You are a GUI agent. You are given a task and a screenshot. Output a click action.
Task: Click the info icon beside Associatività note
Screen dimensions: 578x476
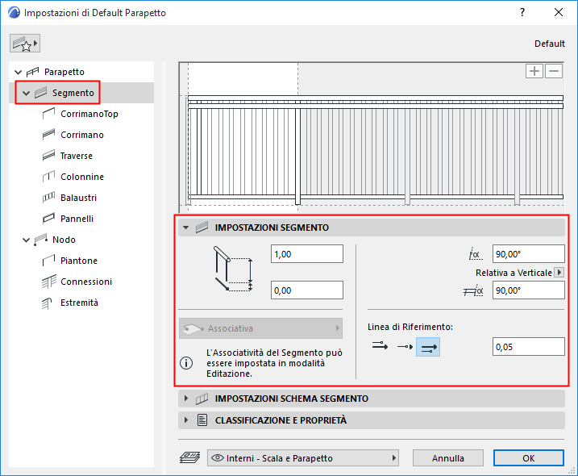(x=186, y=363)
